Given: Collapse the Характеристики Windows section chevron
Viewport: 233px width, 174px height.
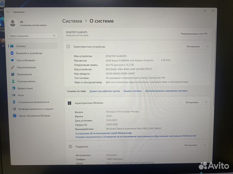Looking at the screenshot, I should click(x=206, y=102).
